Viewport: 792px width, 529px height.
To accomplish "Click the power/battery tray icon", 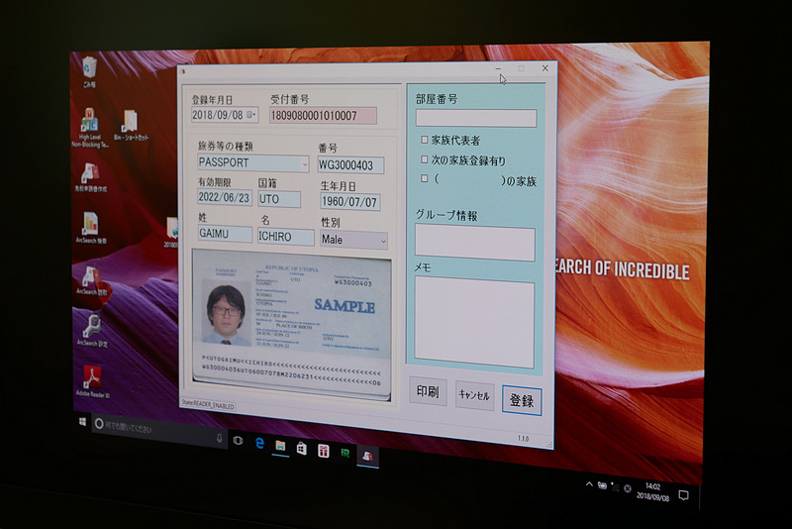I will coord(602,485).
